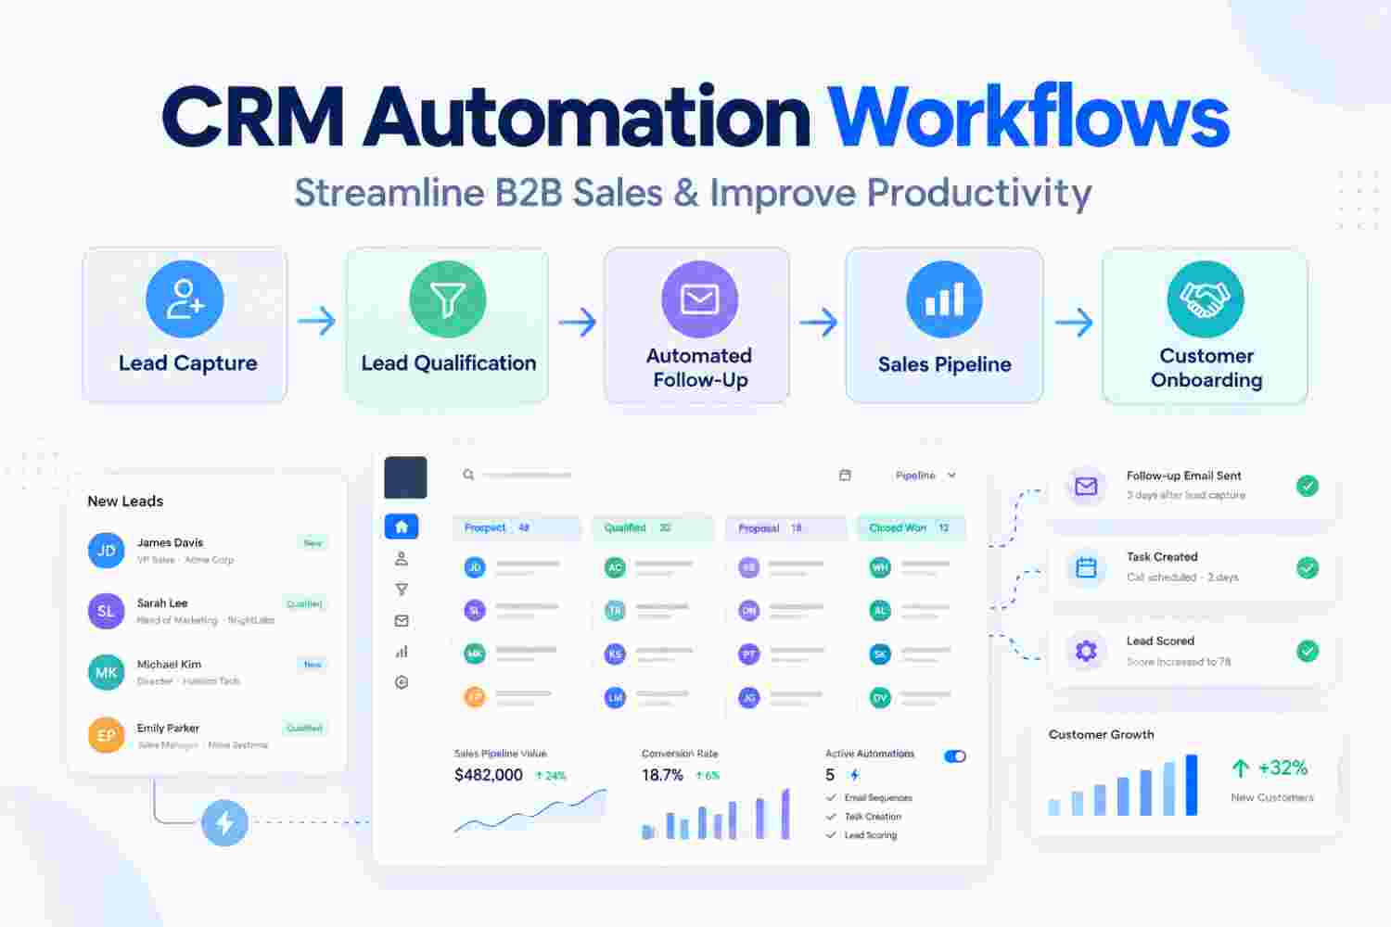Open the calendar icon beside Pipeline

[845, 475]
